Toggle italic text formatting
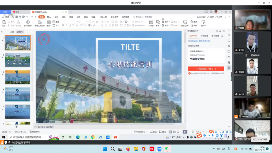Screen dimensions: 272x153 pyautogui.click(x=66, y=25)
